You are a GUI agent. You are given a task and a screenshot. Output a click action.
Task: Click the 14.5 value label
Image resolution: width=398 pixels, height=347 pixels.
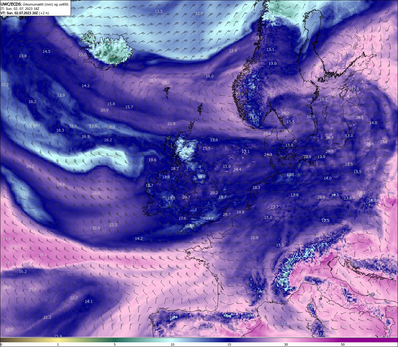[46, 52]
